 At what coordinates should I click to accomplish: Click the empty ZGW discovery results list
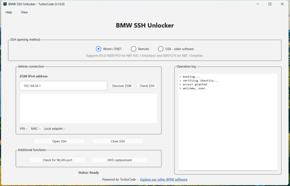pyautogui.click(x=89, y=108)
